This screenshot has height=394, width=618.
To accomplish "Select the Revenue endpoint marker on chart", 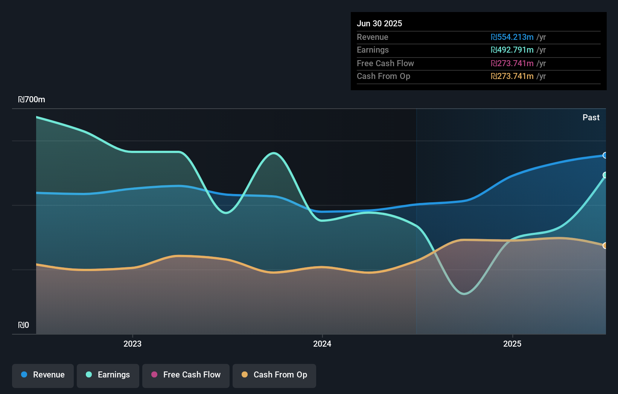I will pos(605,155).
